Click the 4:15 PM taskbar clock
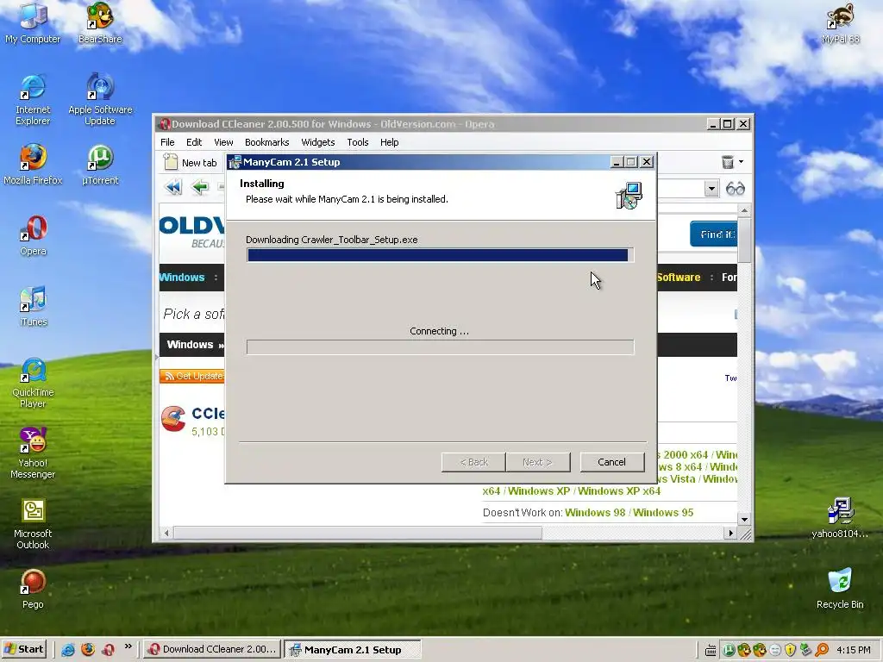The height and width of the screenshot is (662, 883). coord(853,650)
